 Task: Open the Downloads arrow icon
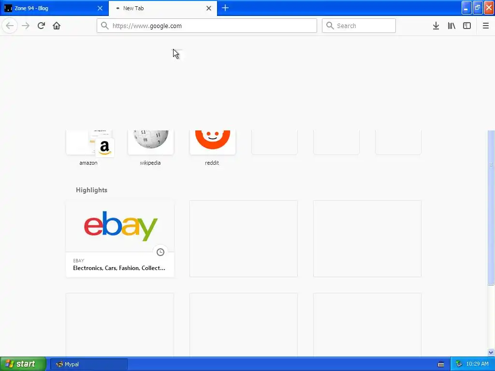pos(436,26)
